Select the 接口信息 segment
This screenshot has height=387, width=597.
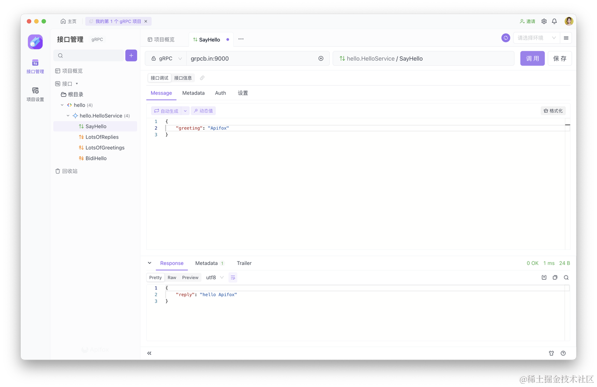pos(183,78)
